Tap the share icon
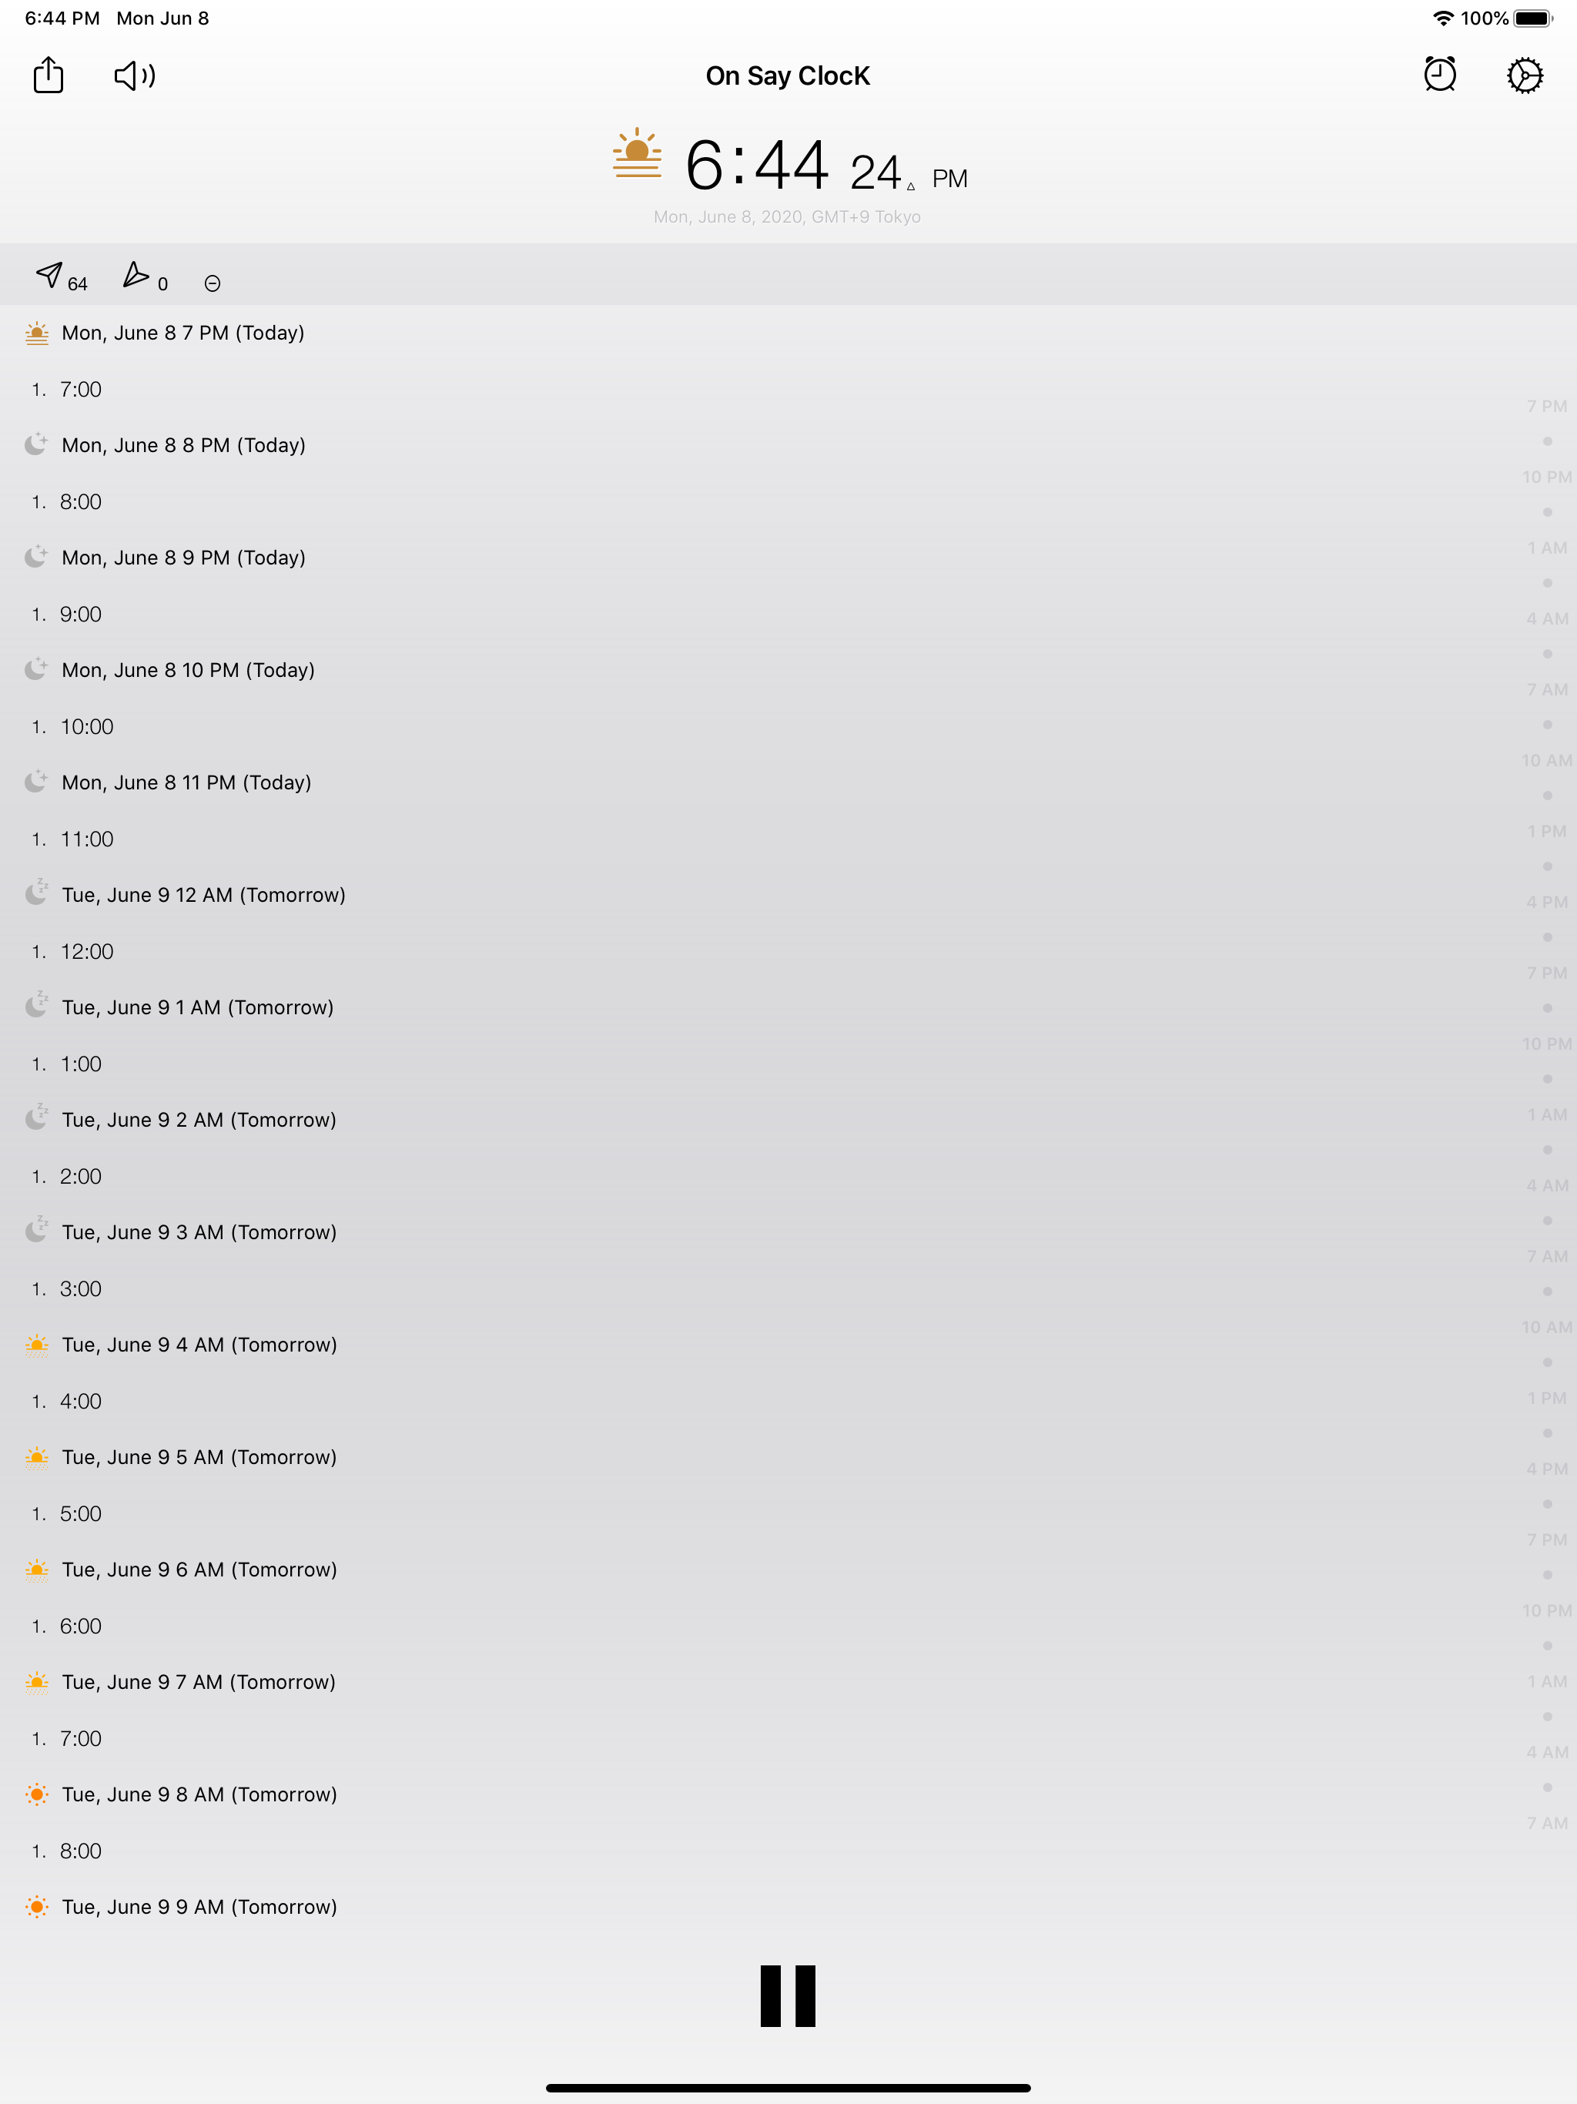 pyautogui.click(x=49, y=75)
